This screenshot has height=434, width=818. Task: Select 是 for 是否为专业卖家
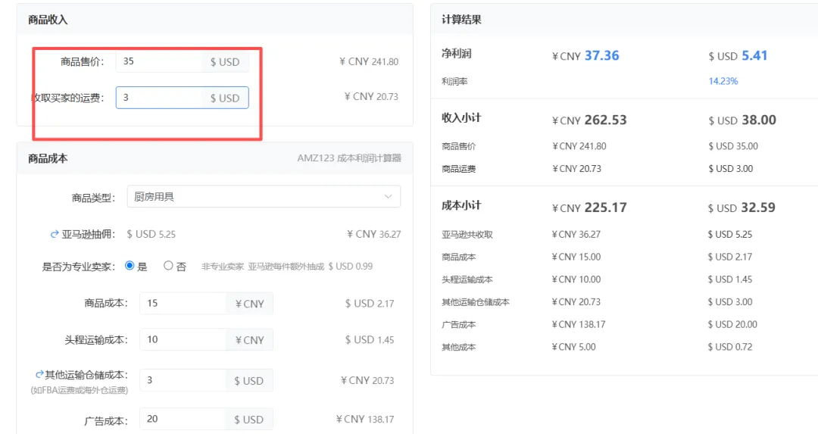(x=130, y=266)
